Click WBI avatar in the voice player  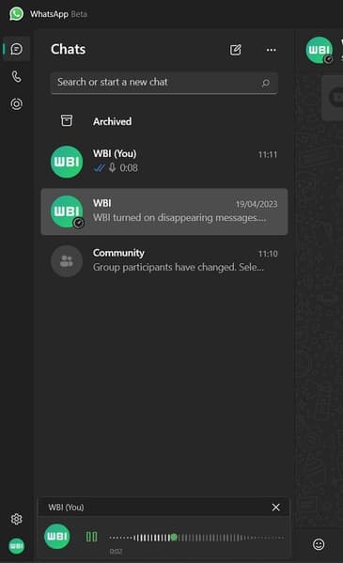tap(57, 537)
